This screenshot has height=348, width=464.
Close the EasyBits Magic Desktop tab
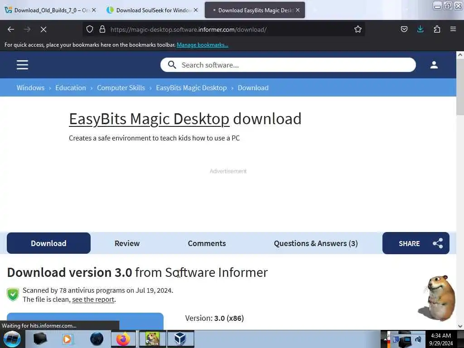[x=298, y=10]
